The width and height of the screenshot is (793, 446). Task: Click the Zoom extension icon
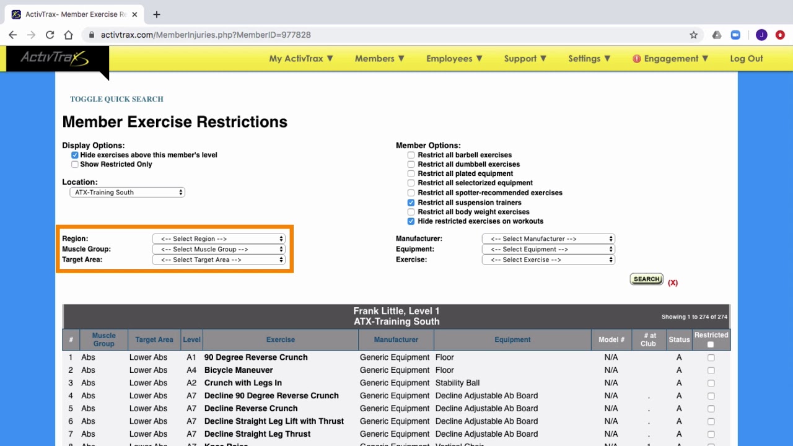[735, 35]
